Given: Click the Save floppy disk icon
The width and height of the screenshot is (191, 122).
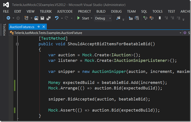Looking at the screenshot, I should [42, 18].
